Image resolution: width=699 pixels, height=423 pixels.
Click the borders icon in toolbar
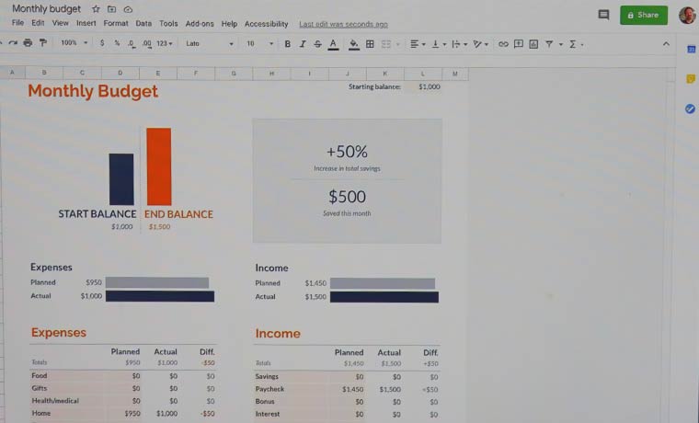pyautogui.click(x=370, y=43)
